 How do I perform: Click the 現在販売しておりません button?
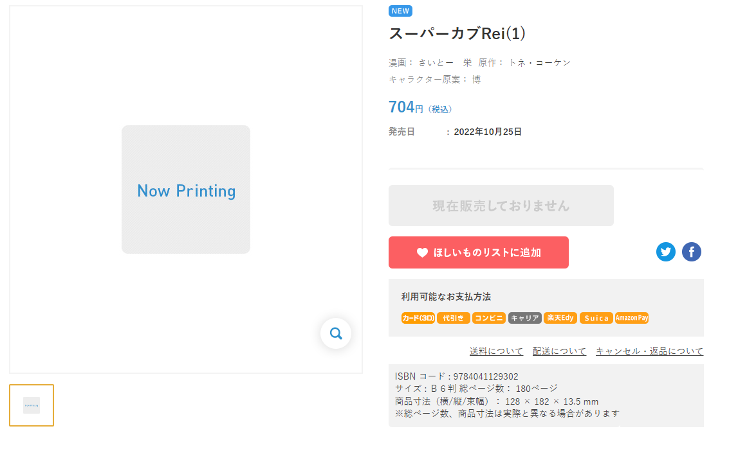click(501, 206)
